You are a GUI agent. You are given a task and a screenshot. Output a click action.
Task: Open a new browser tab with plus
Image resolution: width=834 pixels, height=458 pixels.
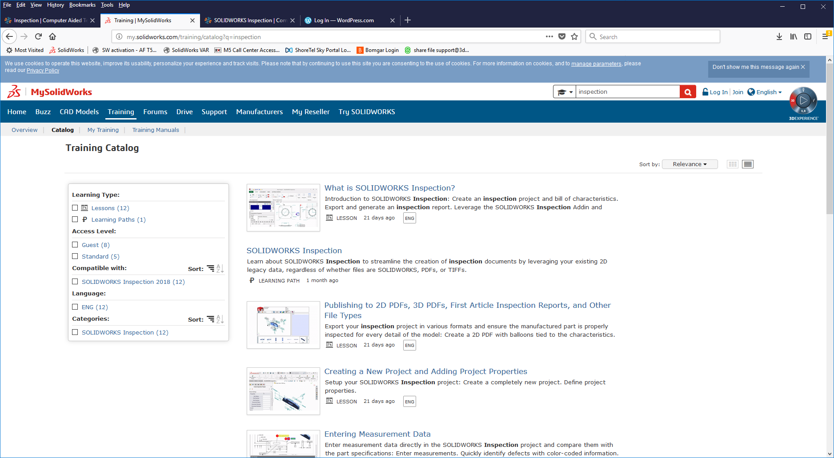(408, 20)
